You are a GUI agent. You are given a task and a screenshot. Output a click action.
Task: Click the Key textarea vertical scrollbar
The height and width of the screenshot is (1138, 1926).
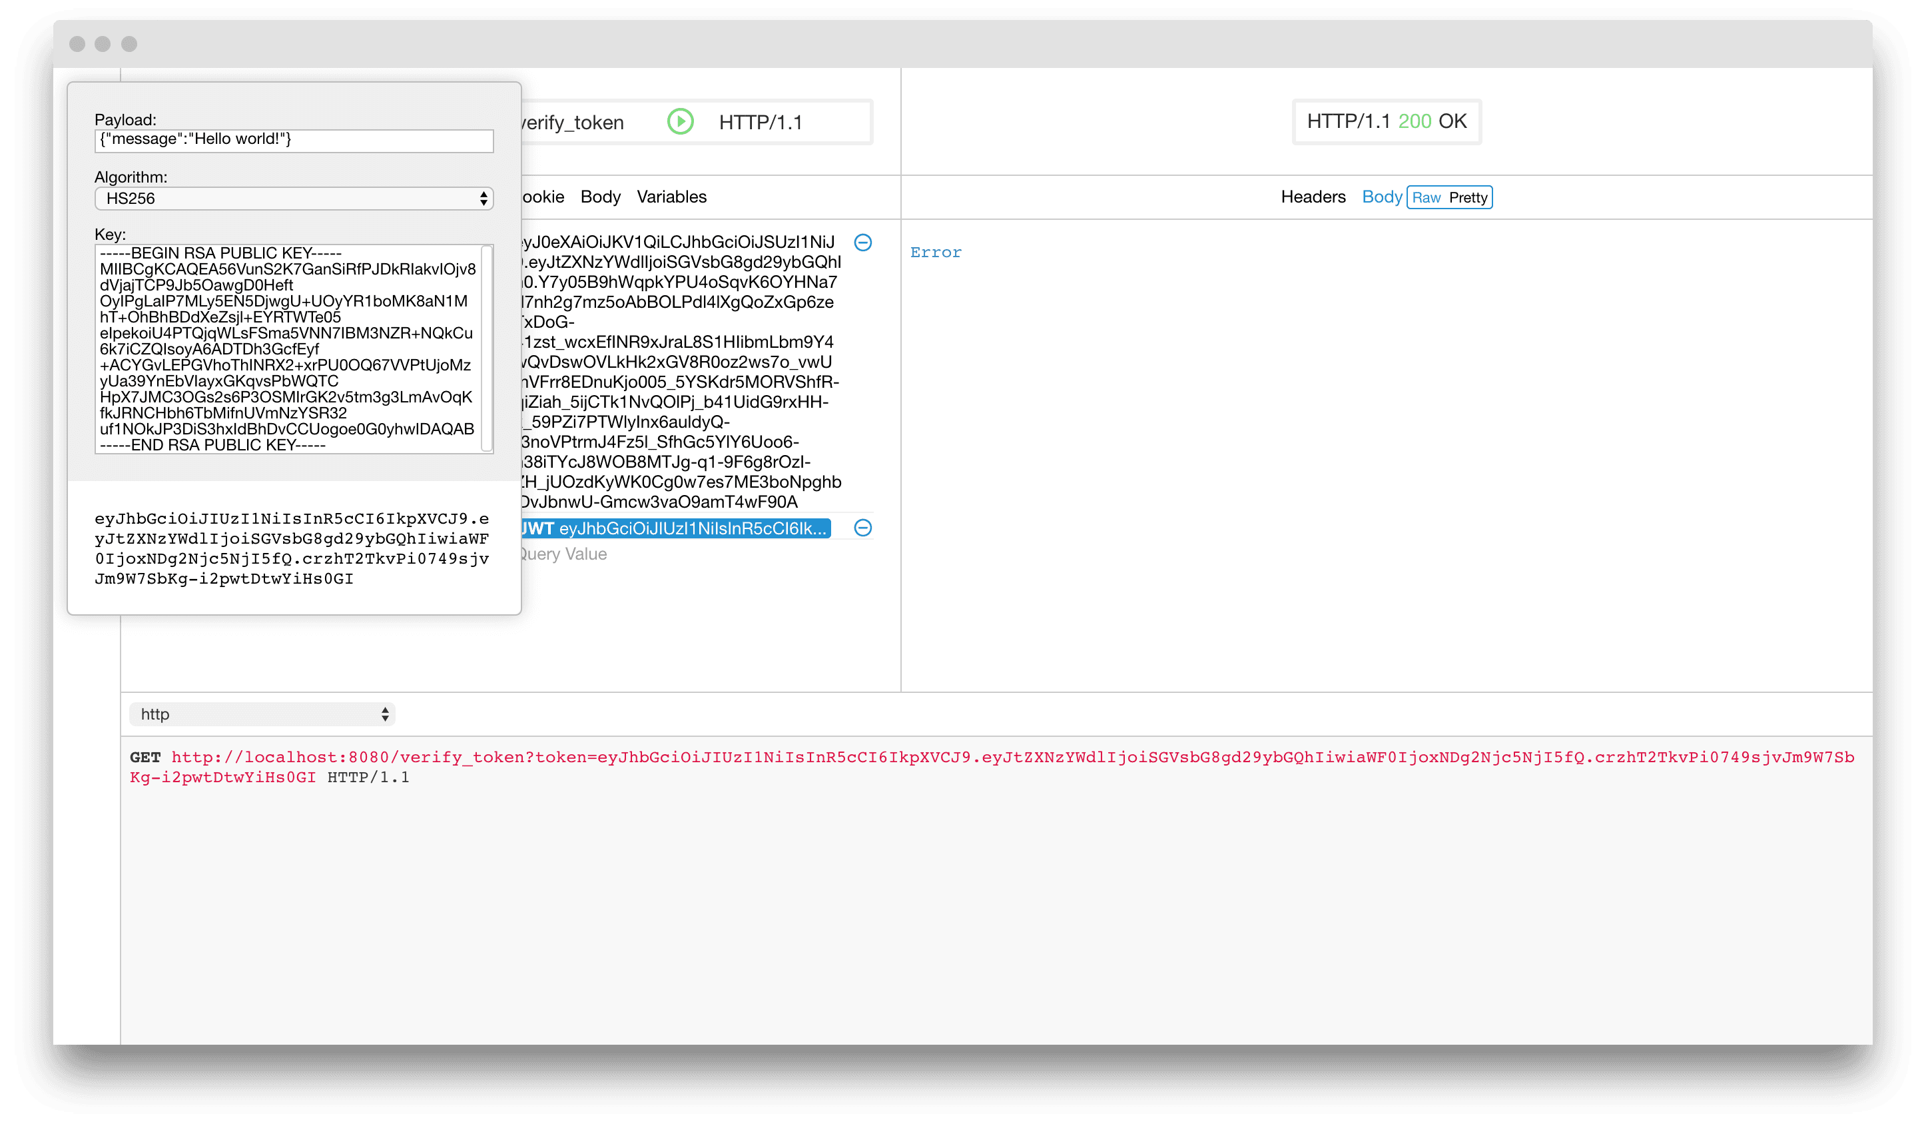pyautogui.click(x=487, y=349)
